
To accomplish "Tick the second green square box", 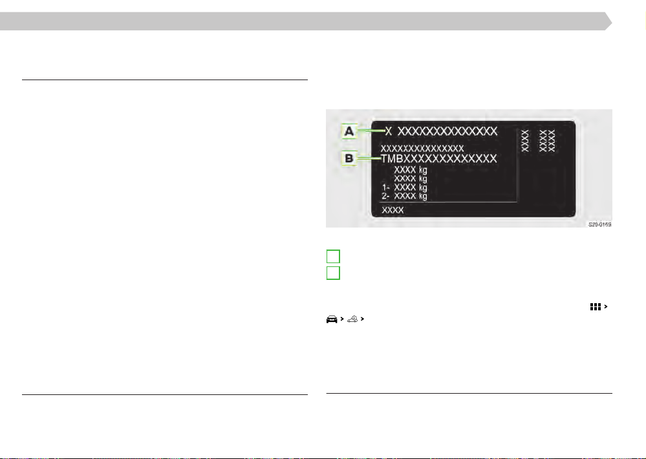I will pyautogui.click(x=333, y=273).
